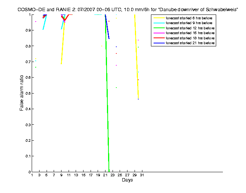
Task: Click y-axis tick label 0.3
Action: [x=28, y=125]
